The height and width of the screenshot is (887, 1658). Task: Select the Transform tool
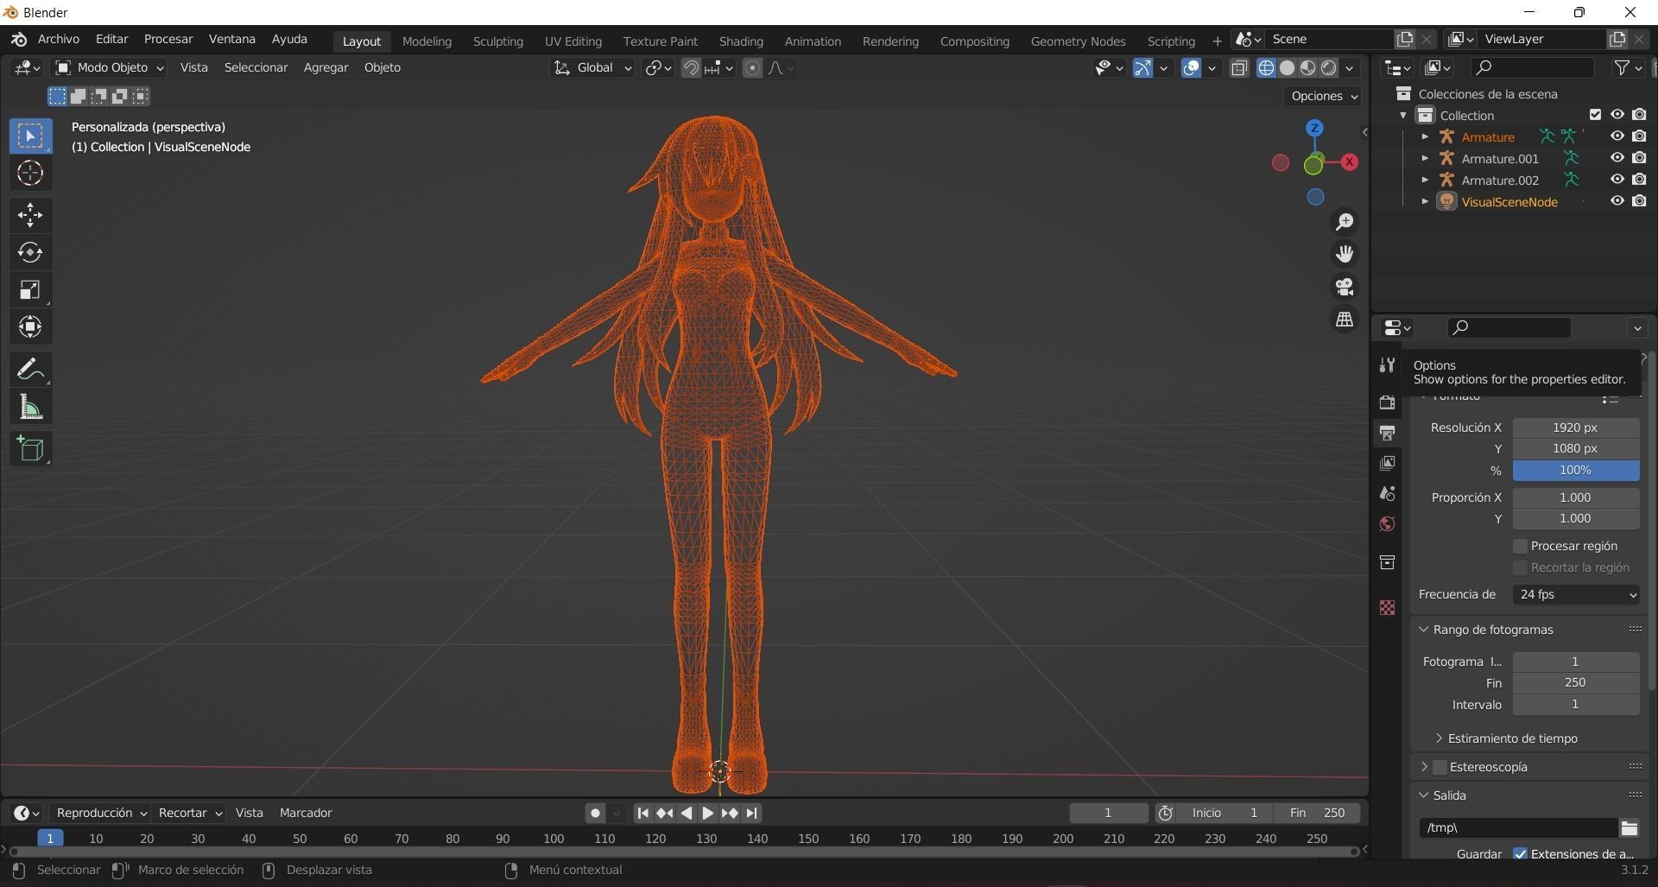30,326
